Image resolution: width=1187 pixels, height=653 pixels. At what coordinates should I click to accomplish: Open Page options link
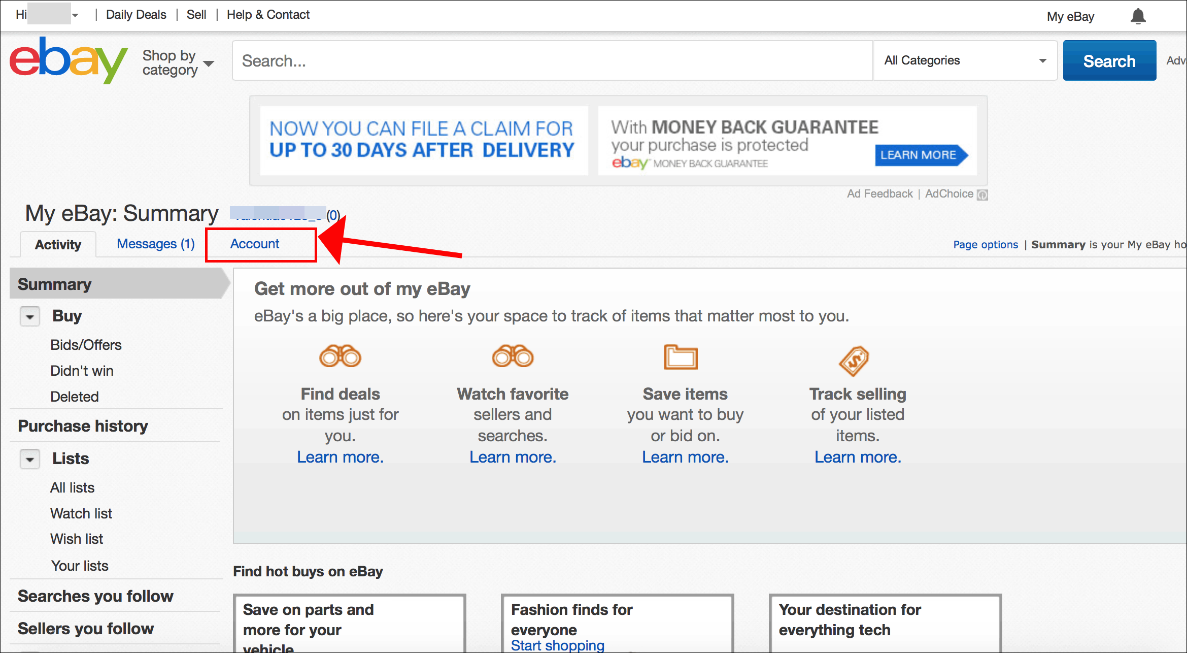pos(986,245)
